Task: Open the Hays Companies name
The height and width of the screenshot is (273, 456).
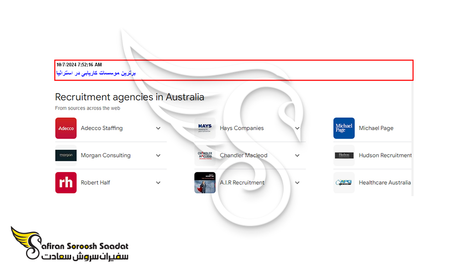Action: (242, 128)
